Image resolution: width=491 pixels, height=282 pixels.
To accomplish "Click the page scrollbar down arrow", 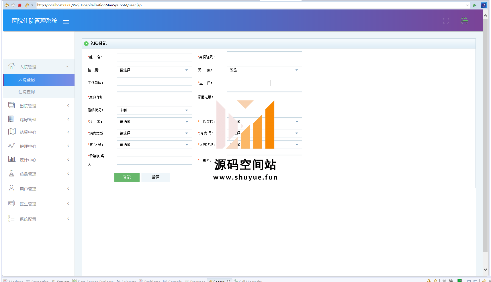I will (485, 269).
